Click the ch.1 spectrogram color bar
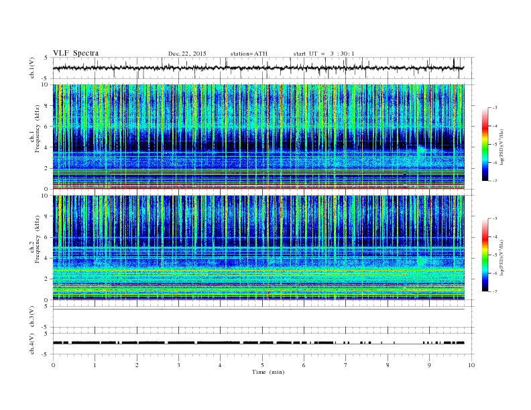The width and height of the screenshot is (531, 410). (485, 144)
